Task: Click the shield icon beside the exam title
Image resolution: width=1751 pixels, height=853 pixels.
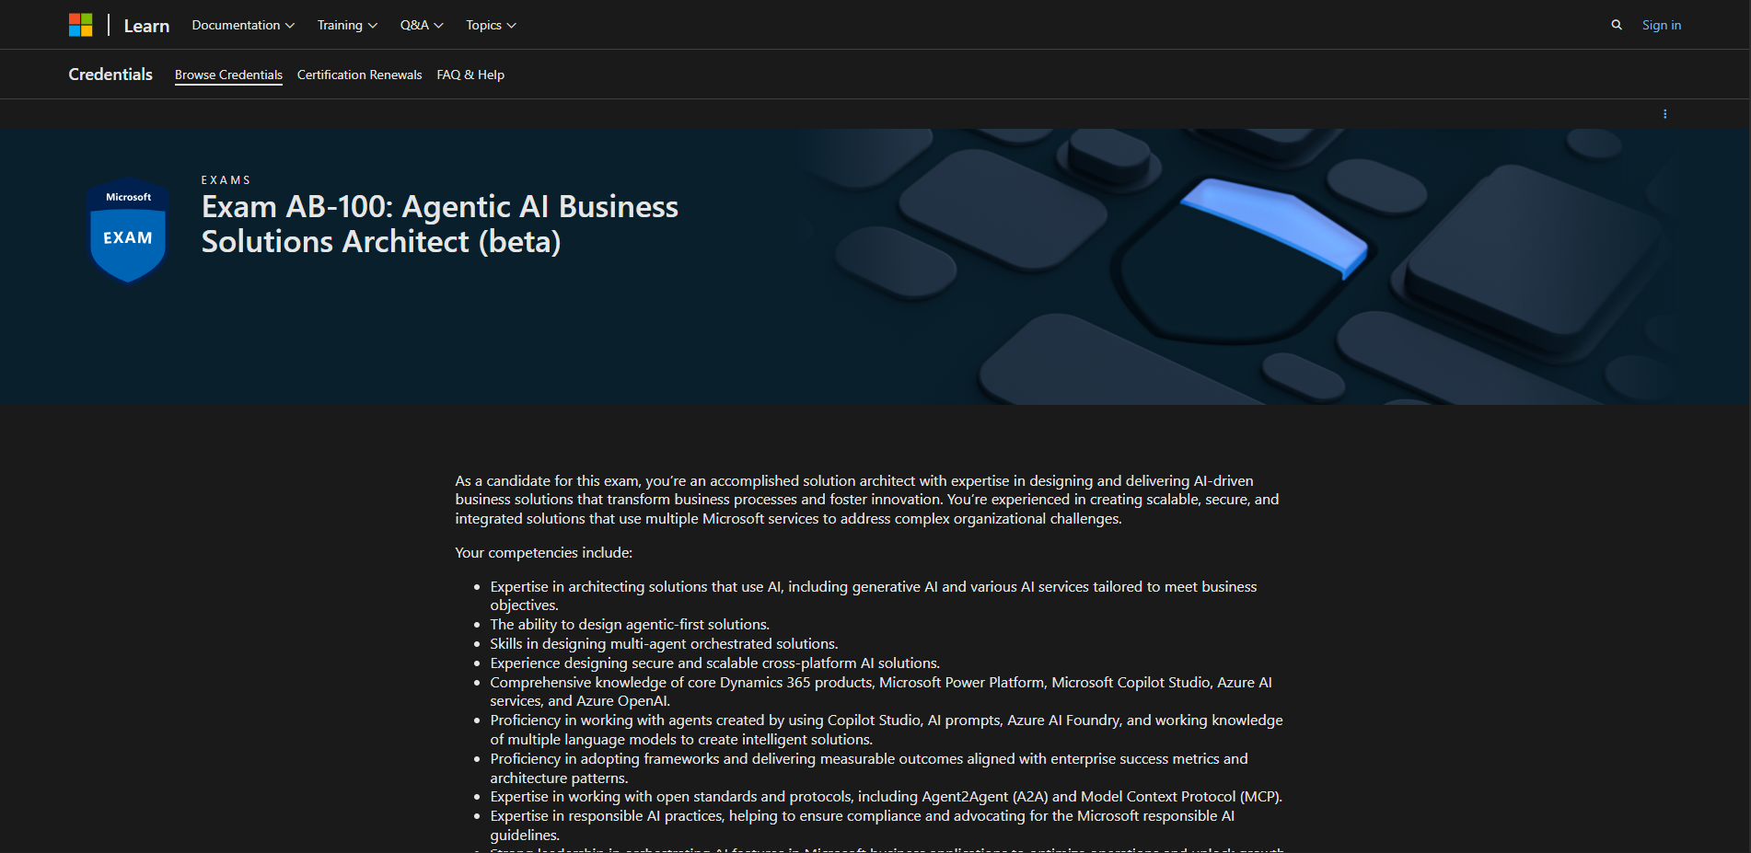Action: click(127, 230)
